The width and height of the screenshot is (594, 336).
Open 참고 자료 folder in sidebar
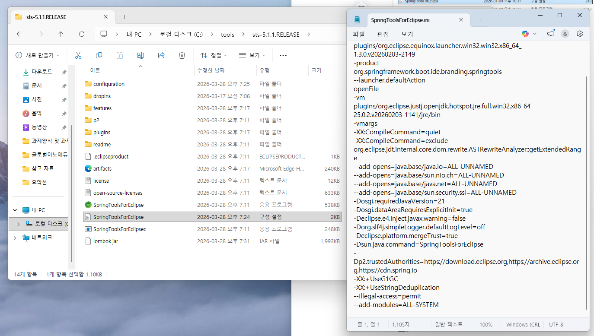coord(42,168)
